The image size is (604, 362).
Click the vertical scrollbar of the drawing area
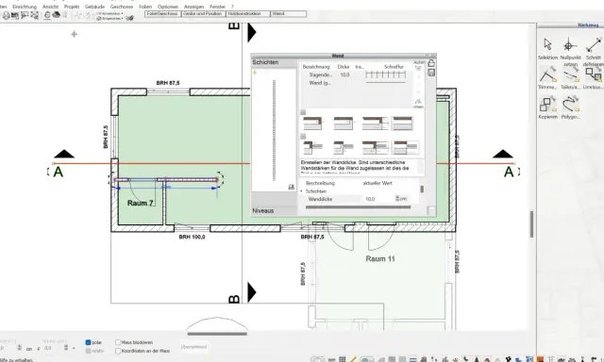point(531,224)
